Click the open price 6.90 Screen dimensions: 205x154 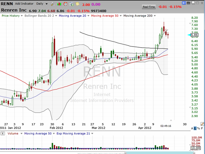(33, 11)
